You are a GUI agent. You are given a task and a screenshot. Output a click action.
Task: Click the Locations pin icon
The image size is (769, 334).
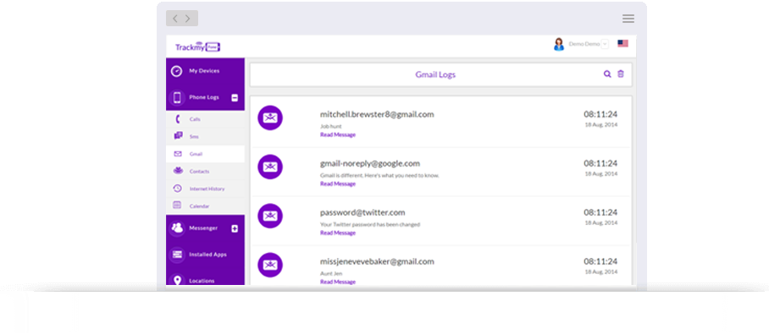point(177,281)
